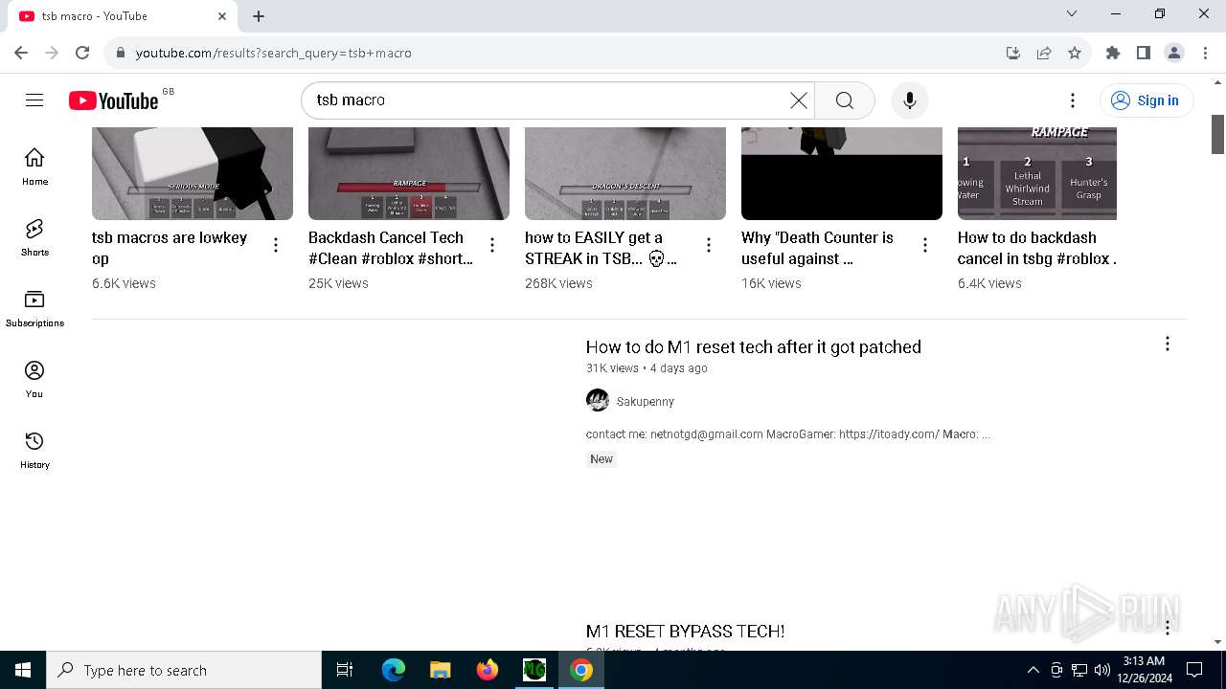This screenshot has width=1226, height=689.
Task: Share this page from address bar
Action: (x=1044, y=53)
